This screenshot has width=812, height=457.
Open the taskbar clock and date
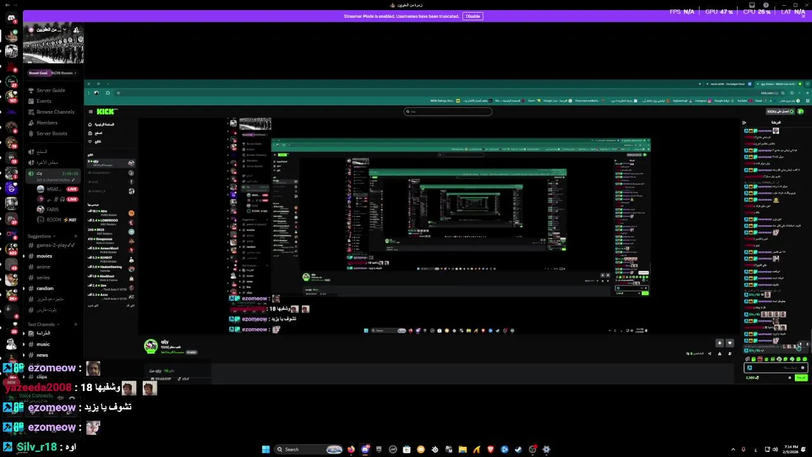[x=790, y=449]
